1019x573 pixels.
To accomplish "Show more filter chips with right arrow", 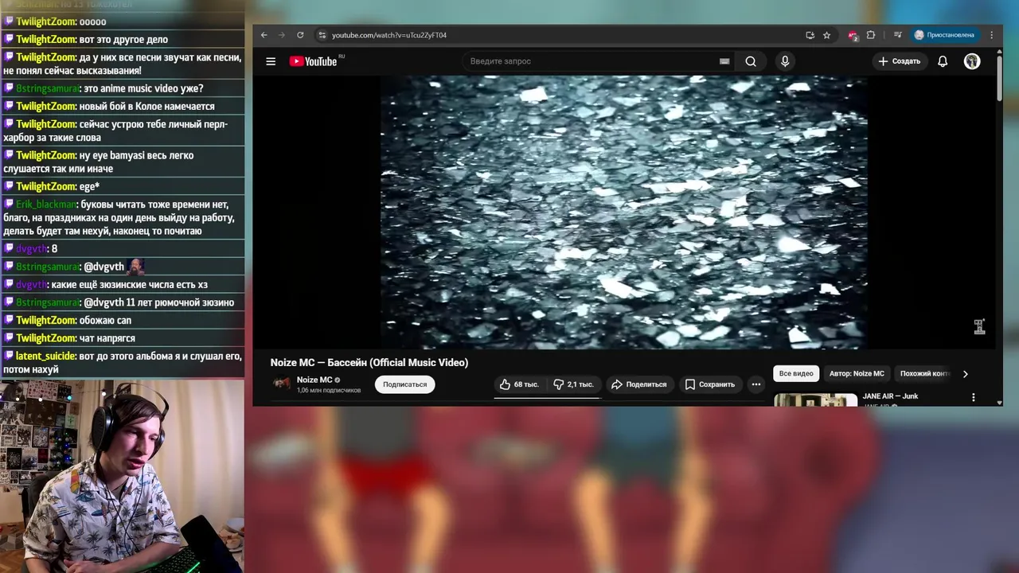I will click(966, 373).
